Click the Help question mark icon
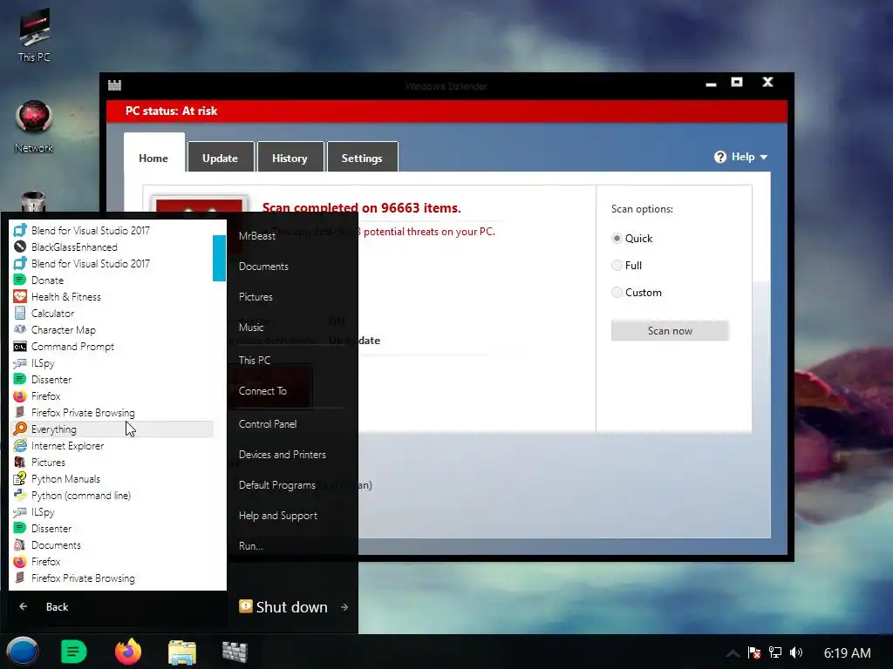Viewport: 893px width, 669px height. pyautogui.click(x=719, y=157)
